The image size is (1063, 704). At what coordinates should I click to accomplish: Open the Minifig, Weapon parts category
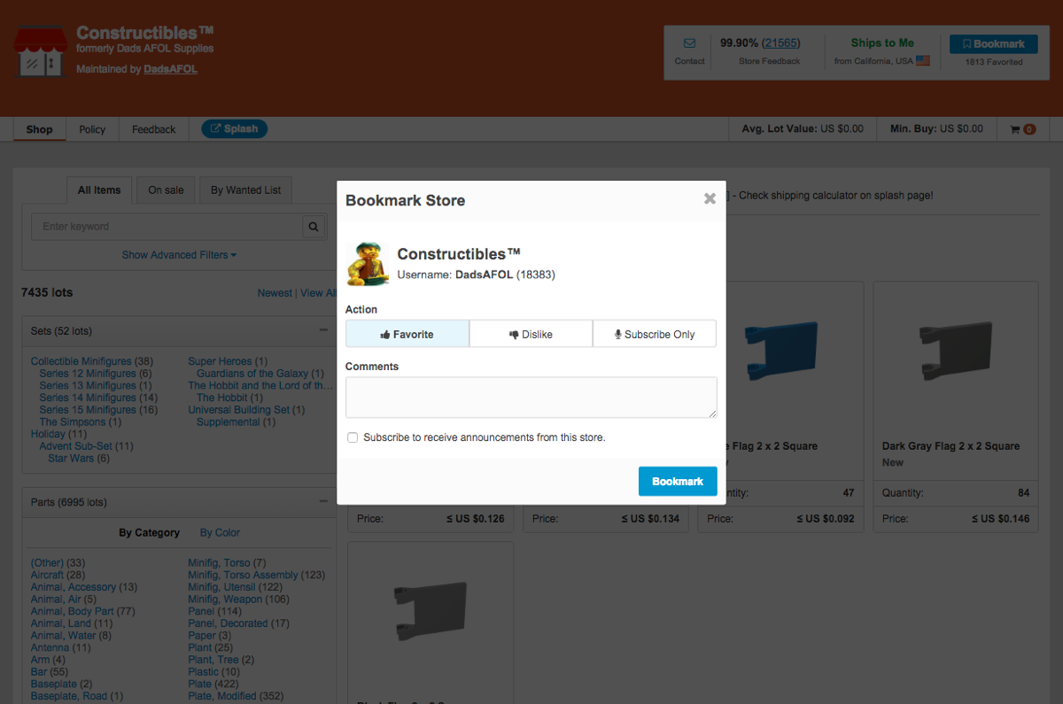(x=225, y=600)
